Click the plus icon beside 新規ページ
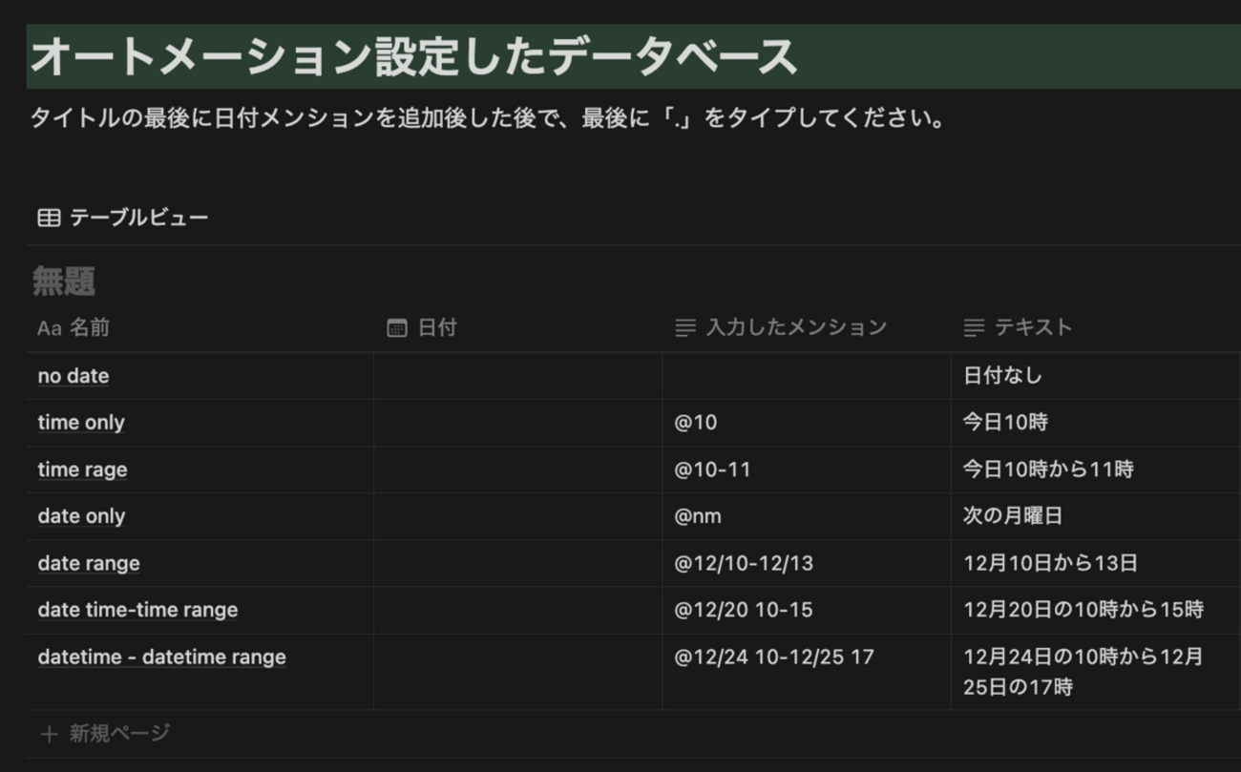This screenshot has height=772, width=1241. (x=49, y=734)
